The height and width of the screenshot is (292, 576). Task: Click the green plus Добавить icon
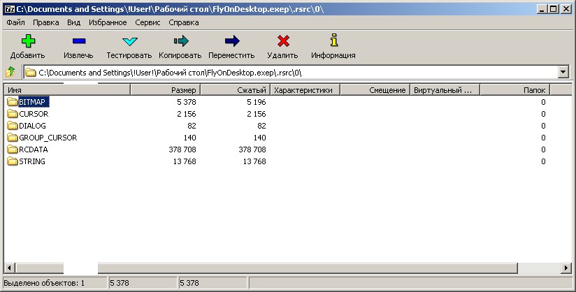[28, 41]
